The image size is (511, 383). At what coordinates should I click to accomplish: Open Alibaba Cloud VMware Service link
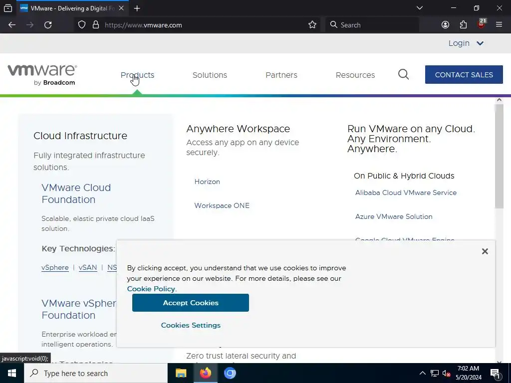click(406, 192)
